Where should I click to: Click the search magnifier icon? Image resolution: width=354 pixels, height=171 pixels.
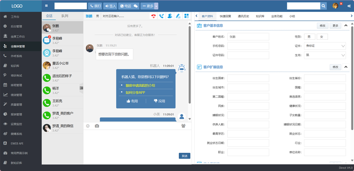323,6
